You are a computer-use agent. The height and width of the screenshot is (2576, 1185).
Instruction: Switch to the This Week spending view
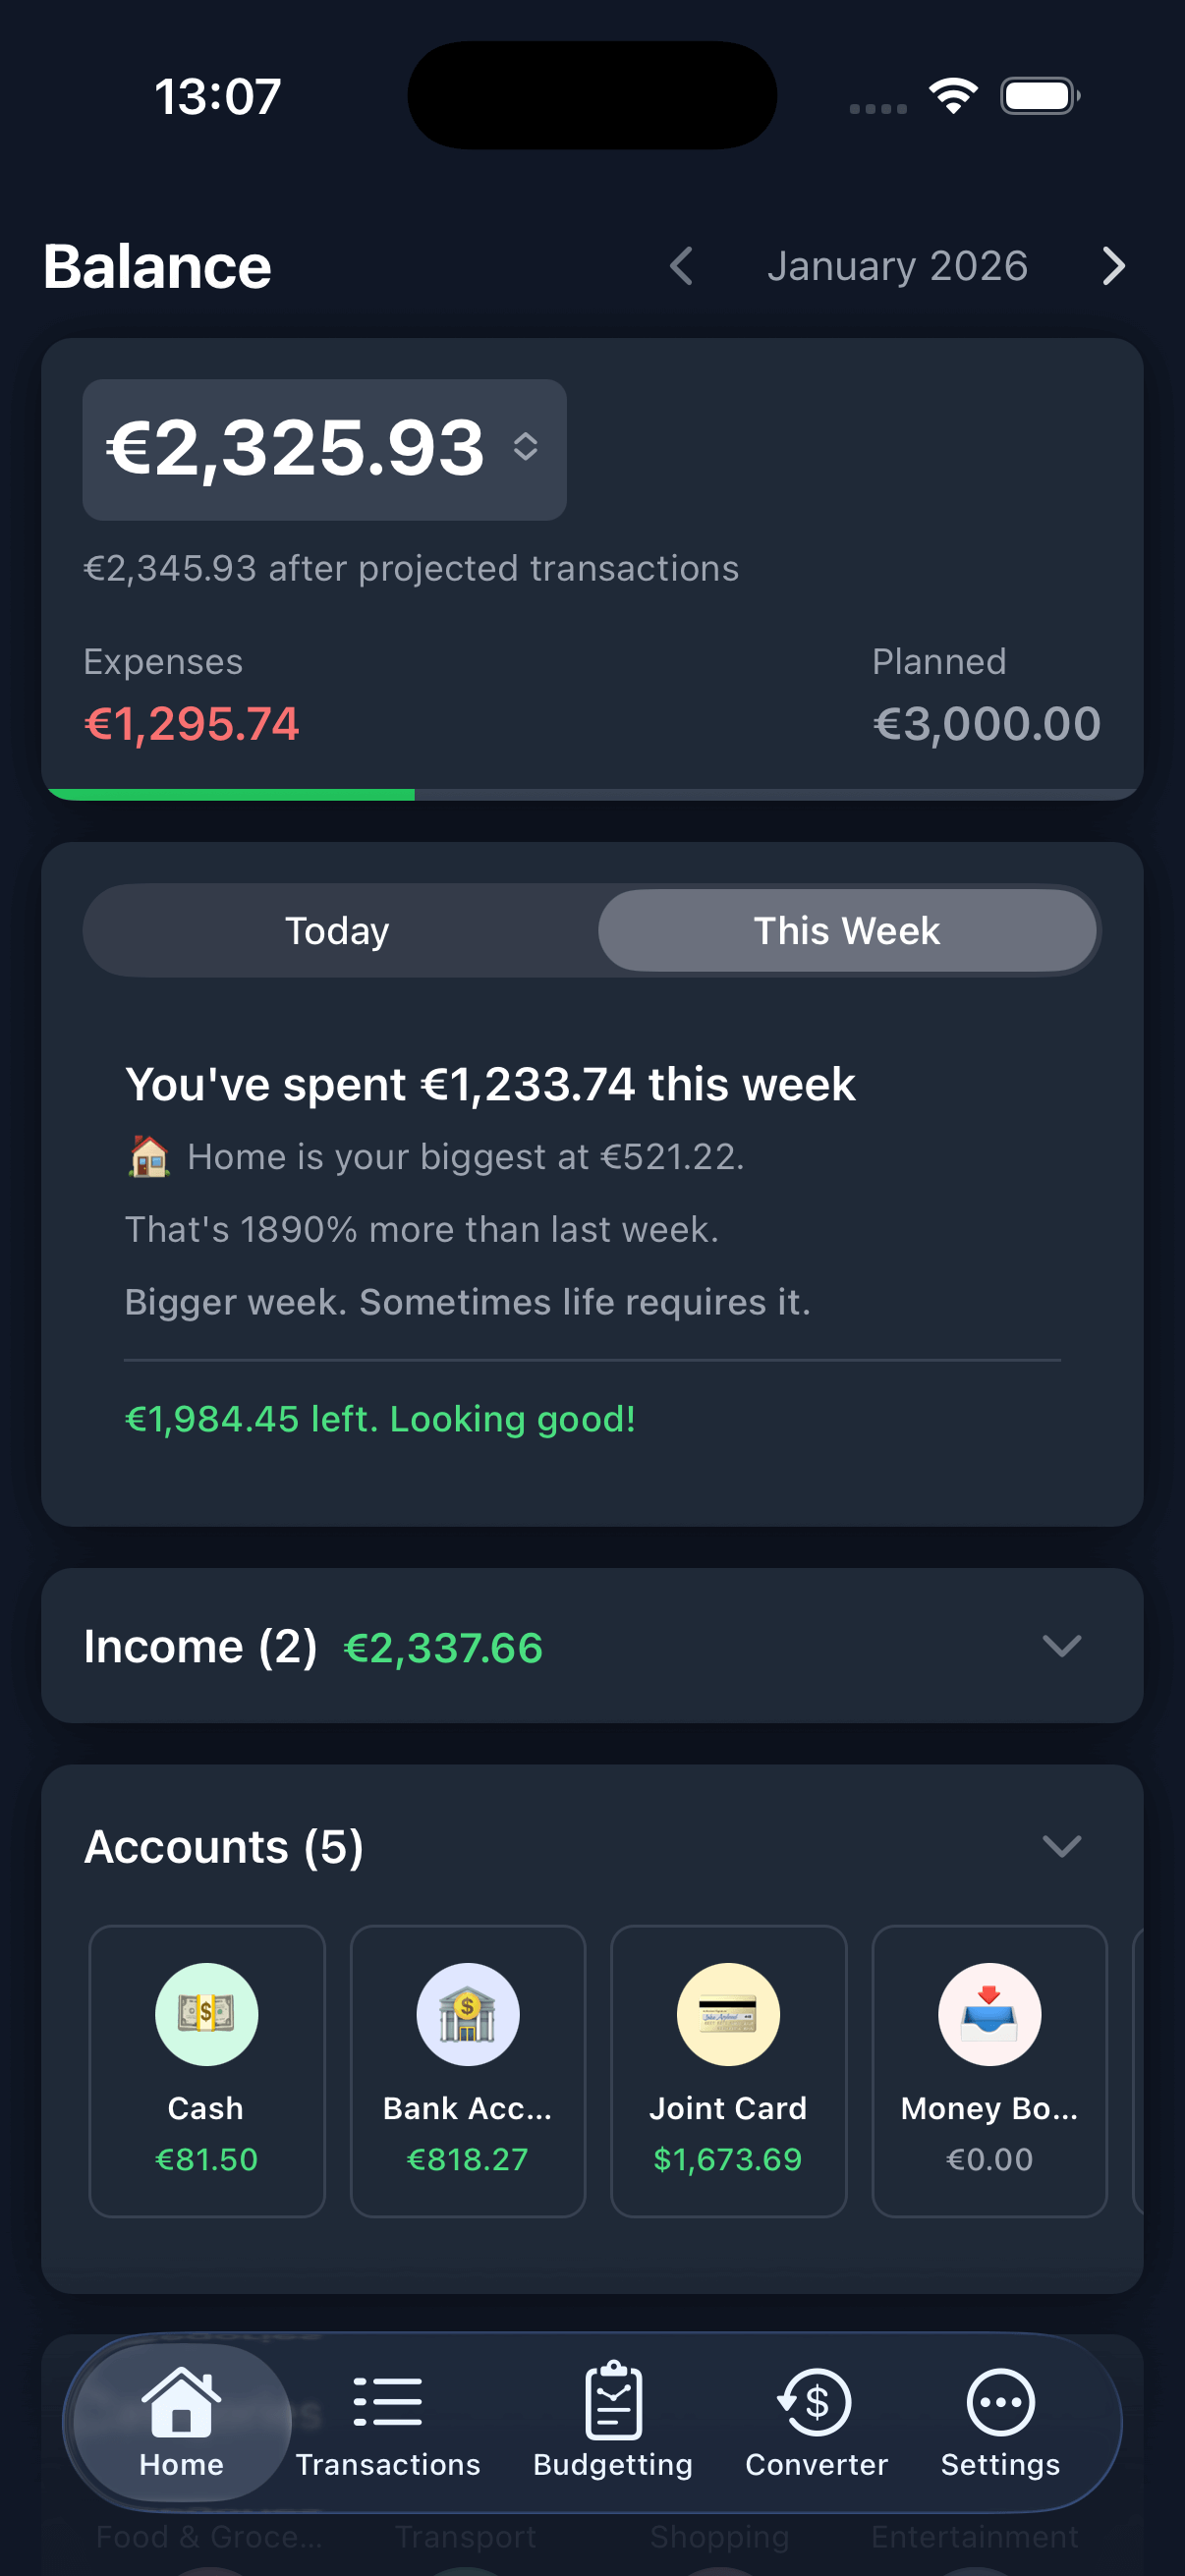click(x=846, y=930)
